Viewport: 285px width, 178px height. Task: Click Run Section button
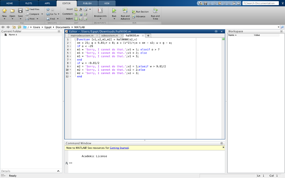click(140, 12)
